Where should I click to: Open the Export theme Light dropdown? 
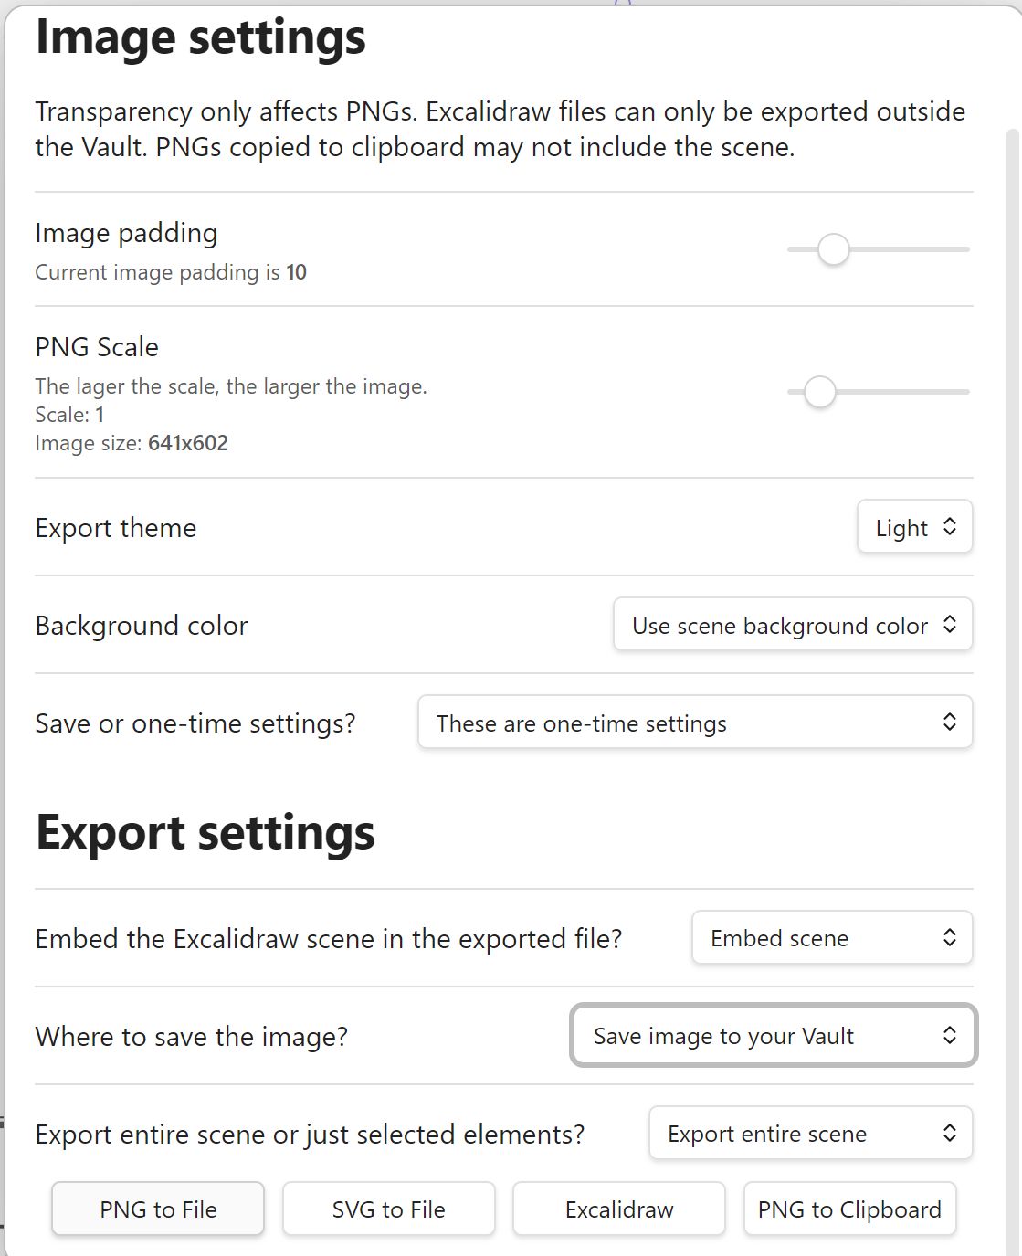(914, 527)
